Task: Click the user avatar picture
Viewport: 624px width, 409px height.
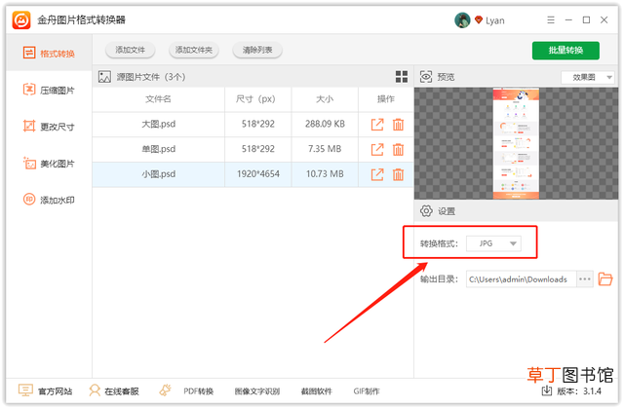Action: (x=462, y=20)
